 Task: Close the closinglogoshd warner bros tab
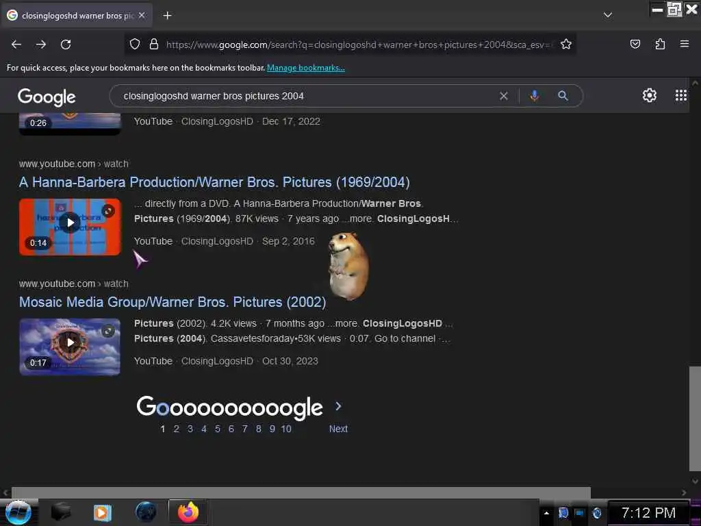point(142,15)
